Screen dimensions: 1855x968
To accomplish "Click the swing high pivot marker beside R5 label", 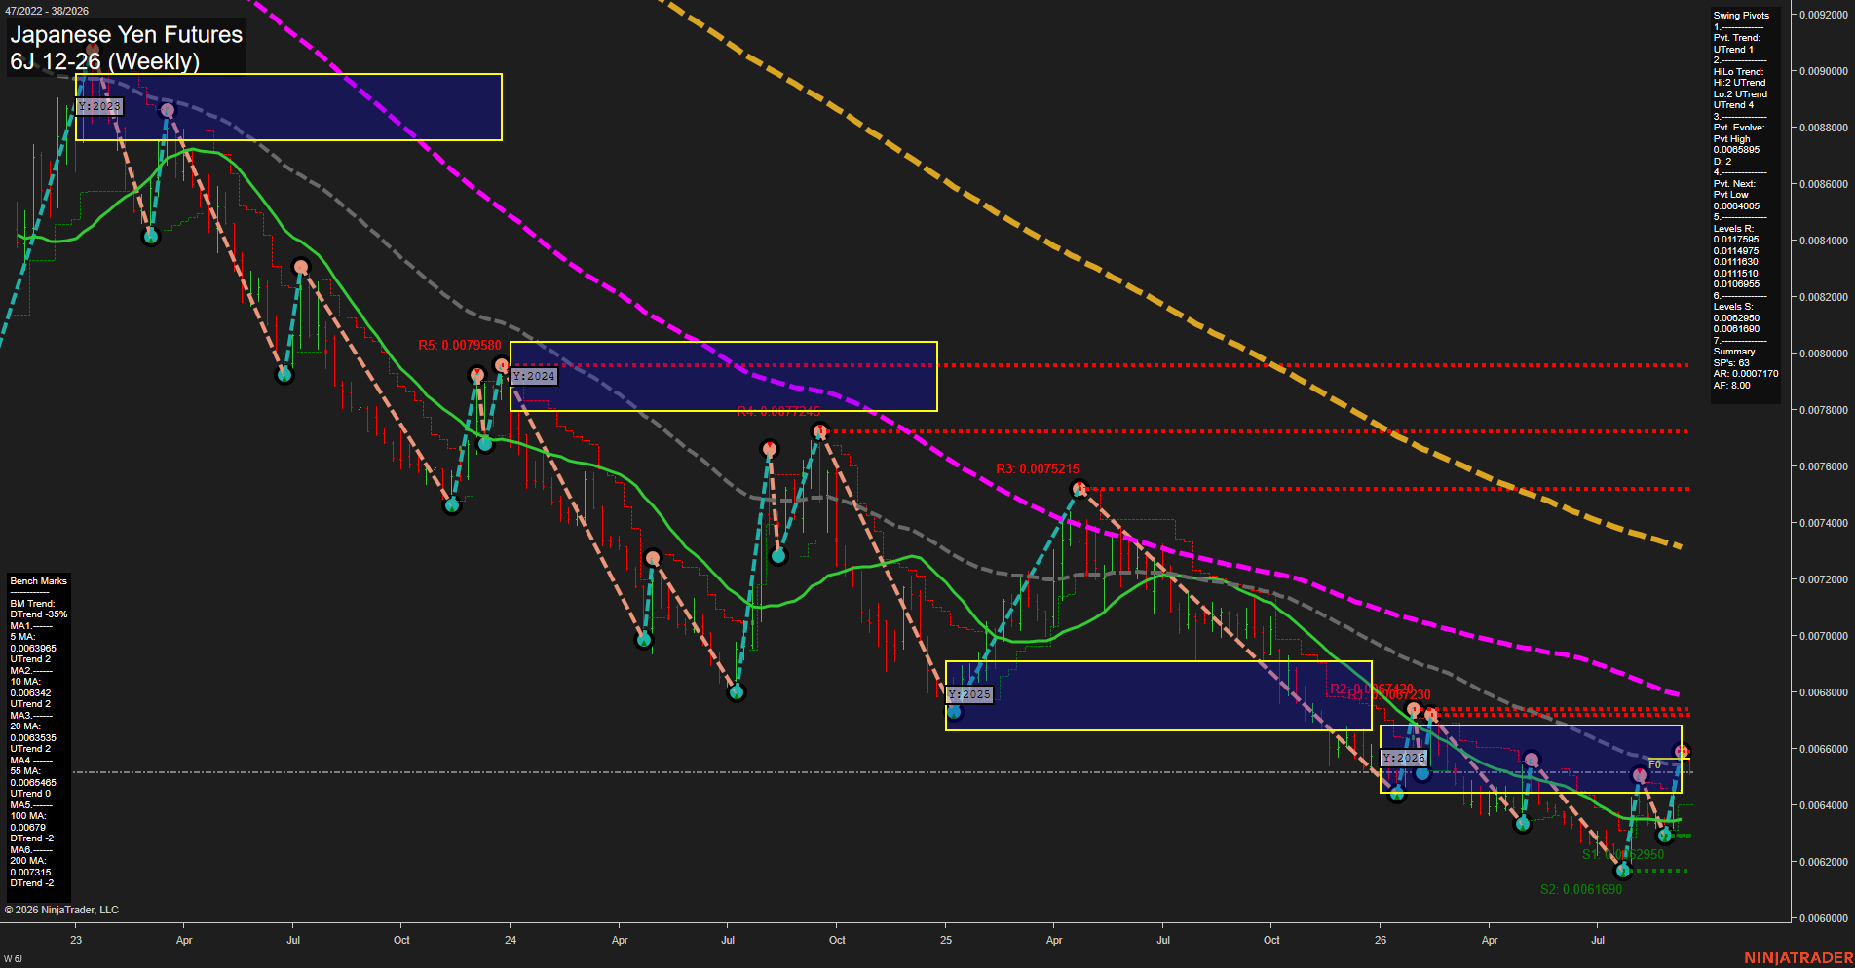I will coord(502,366).
